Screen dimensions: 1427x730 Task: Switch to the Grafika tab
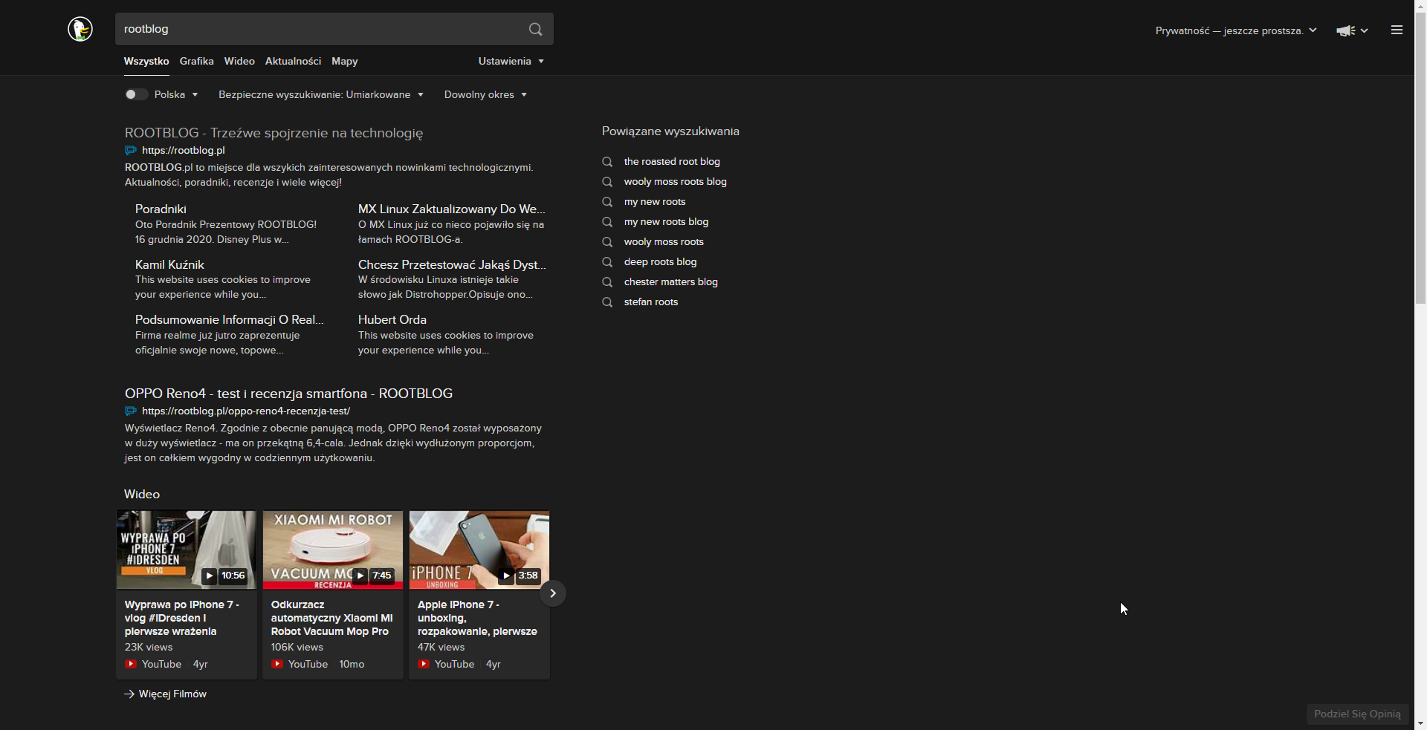[x=196, y=61]
